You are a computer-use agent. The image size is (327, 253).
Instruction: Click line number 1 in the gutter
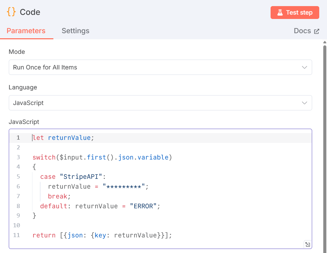point(18,138)
